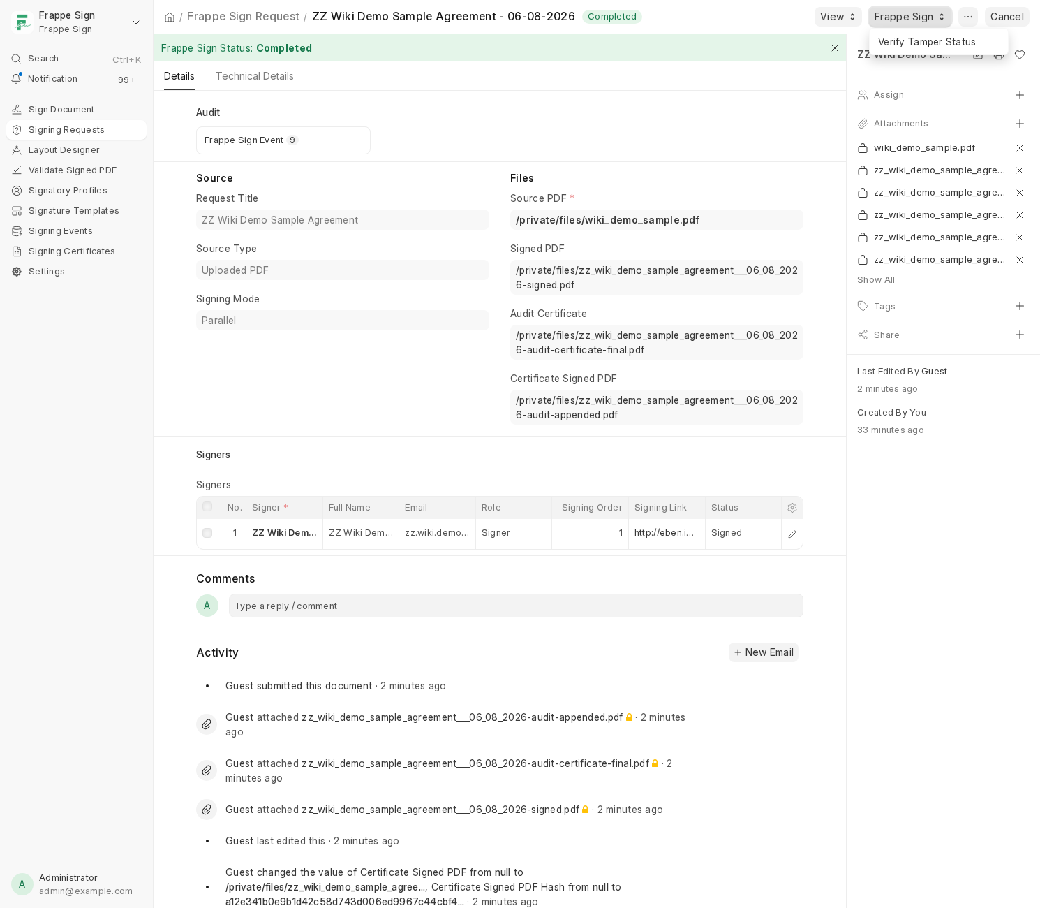The width and height of the screenshot is (1047, 908).
Task: Go to Sign Document page
Action: coord(76,110)
